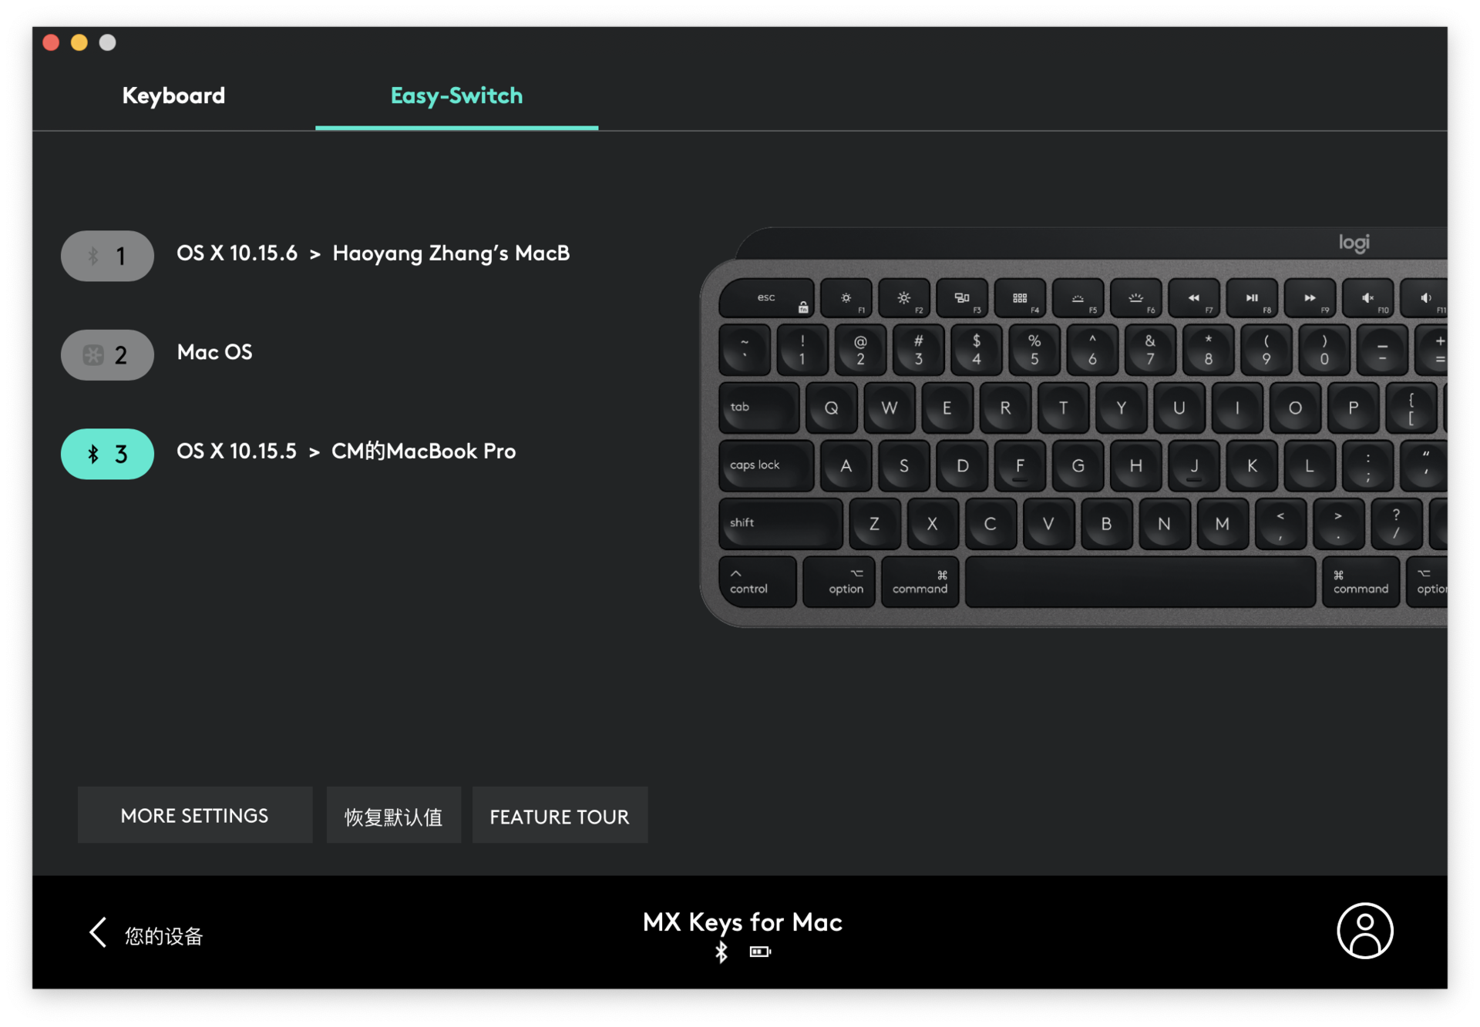Select Easy-Switch channel 3 badge
Image resolution: width=1480 pixels, height=1027 pixels.
click(x=107, y=454)
